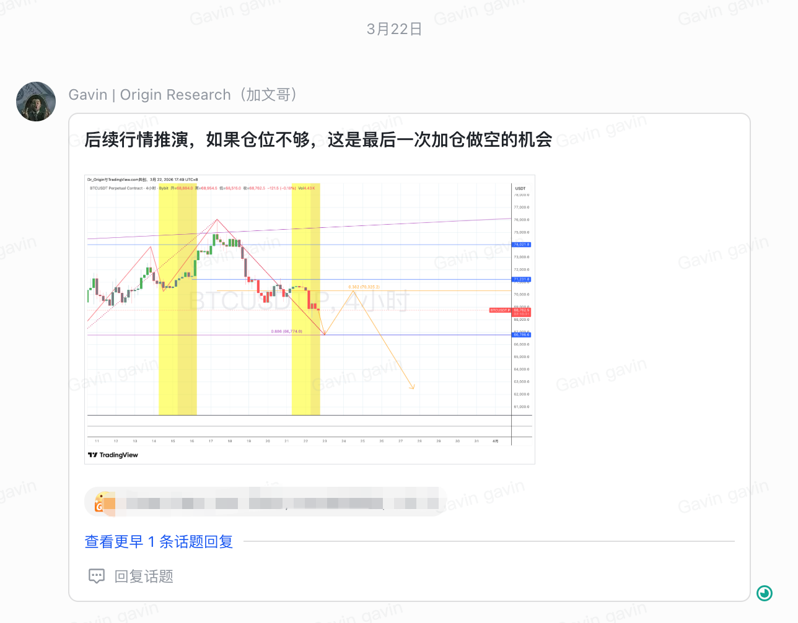Click the reply topic speech bubble icon

click(97, 577)
